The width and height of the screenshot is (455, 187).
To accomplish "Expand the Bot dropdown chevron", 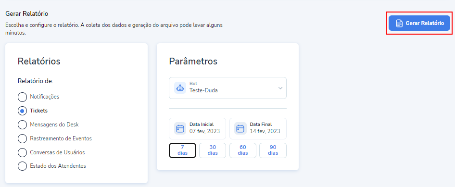I will [280, 88].
